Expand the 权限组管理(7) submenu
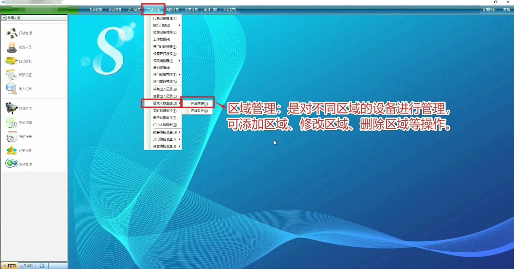Image resolution: width=514 pixels, height=269 pixels. (x=163, y=61)
